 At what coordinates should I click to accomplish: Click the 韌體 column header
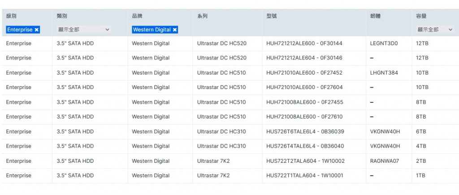pos(375,16)
